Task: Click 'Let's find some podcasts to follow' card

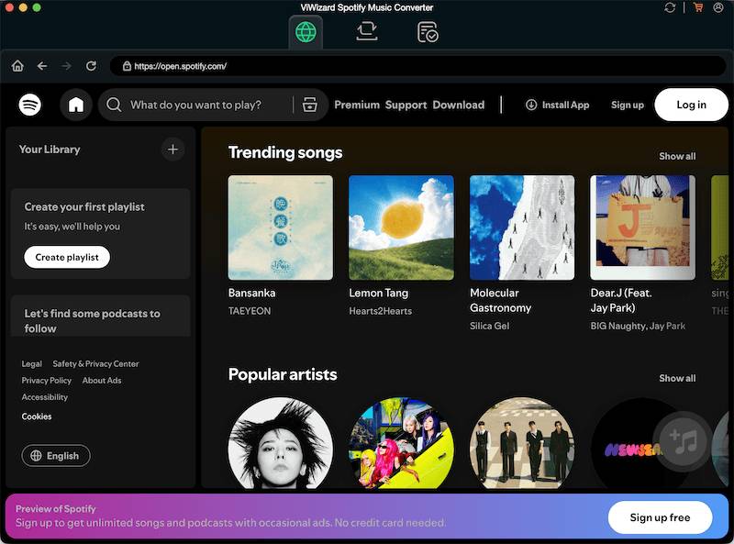Action: (100, 316)
